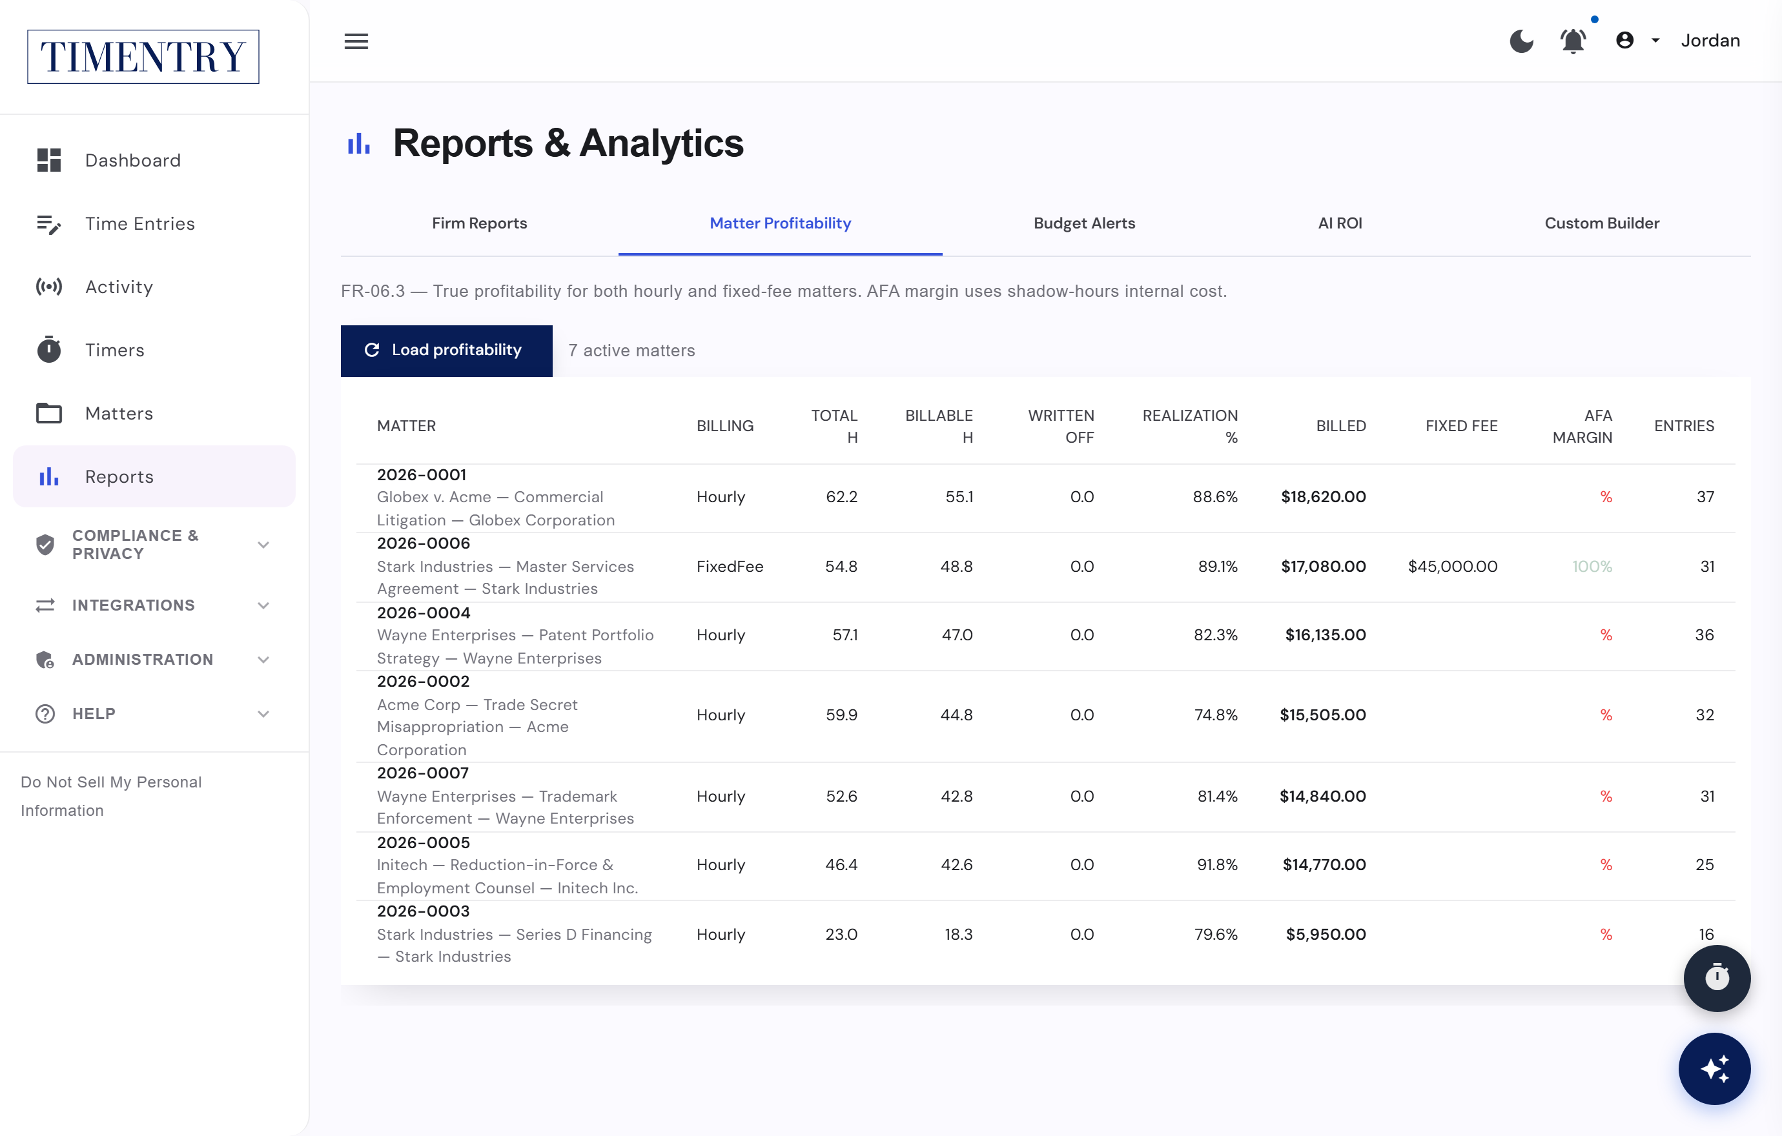The image size is (1782, 1136).
Task: Click billed amount $15,505.00
Action: 1322,715
